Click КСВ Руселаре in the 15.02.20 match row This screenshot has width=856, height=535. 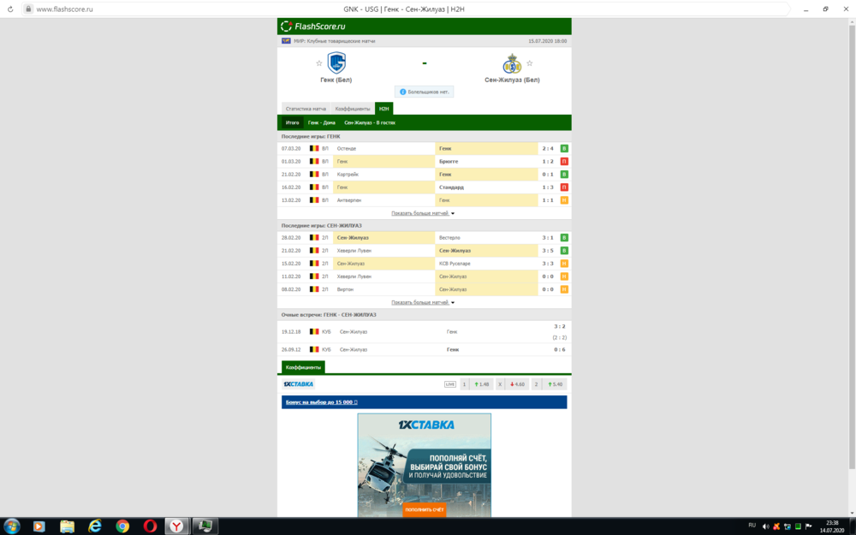click(x=455, y=264)
